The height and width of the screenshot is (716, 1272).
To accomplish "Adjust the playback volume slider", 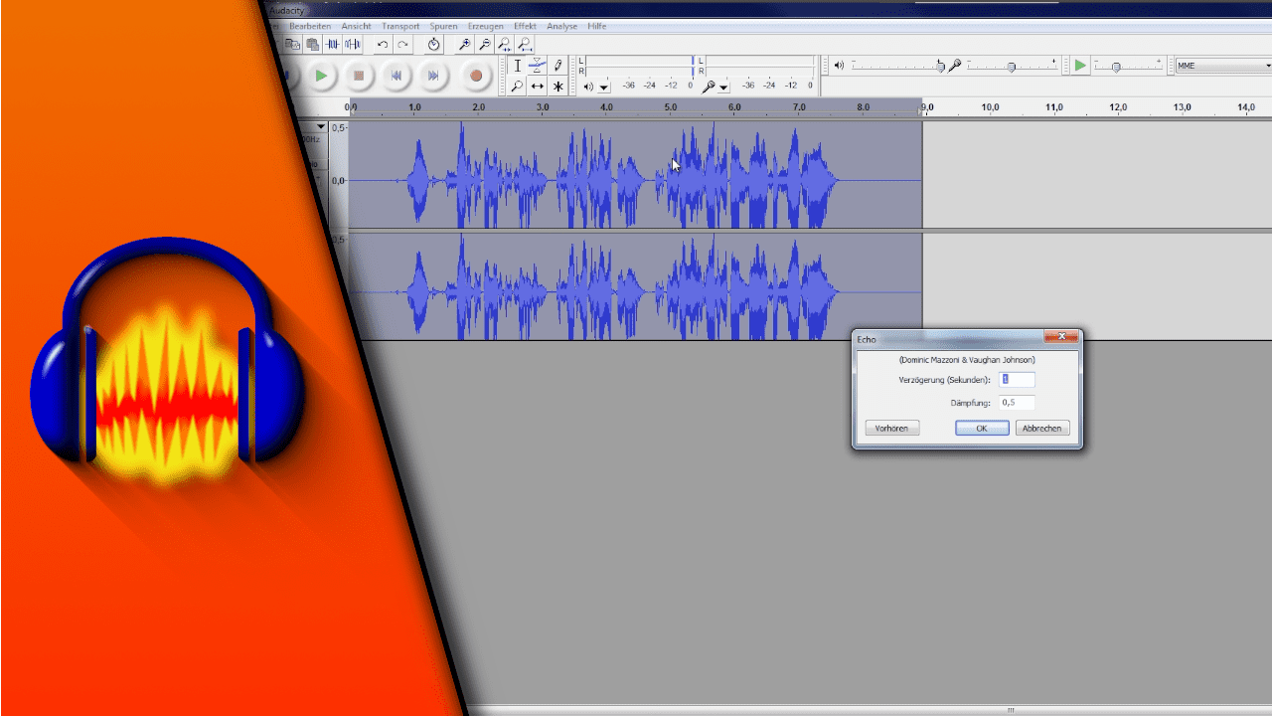I will 940,66.
